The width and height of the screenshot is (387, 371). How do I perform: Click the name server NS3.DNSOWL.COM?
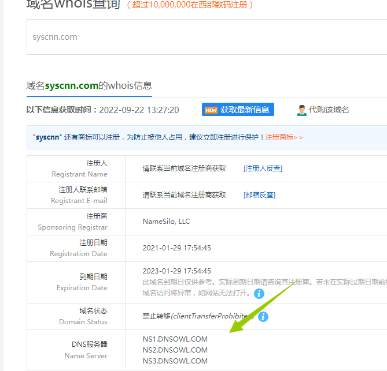pos(175,361)
